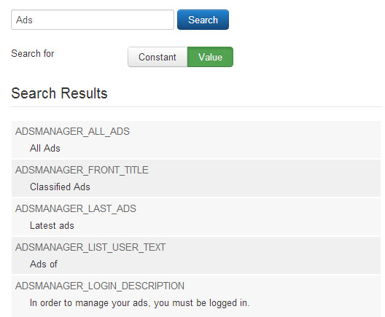Switch search mode to Constant
The image size is (385, 317).
[157, 57]
